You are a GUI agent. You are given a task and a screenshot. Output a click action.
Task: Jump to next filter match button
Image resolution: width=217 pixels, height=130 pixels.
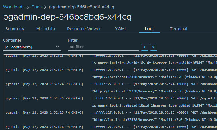[x=154, y=47]
